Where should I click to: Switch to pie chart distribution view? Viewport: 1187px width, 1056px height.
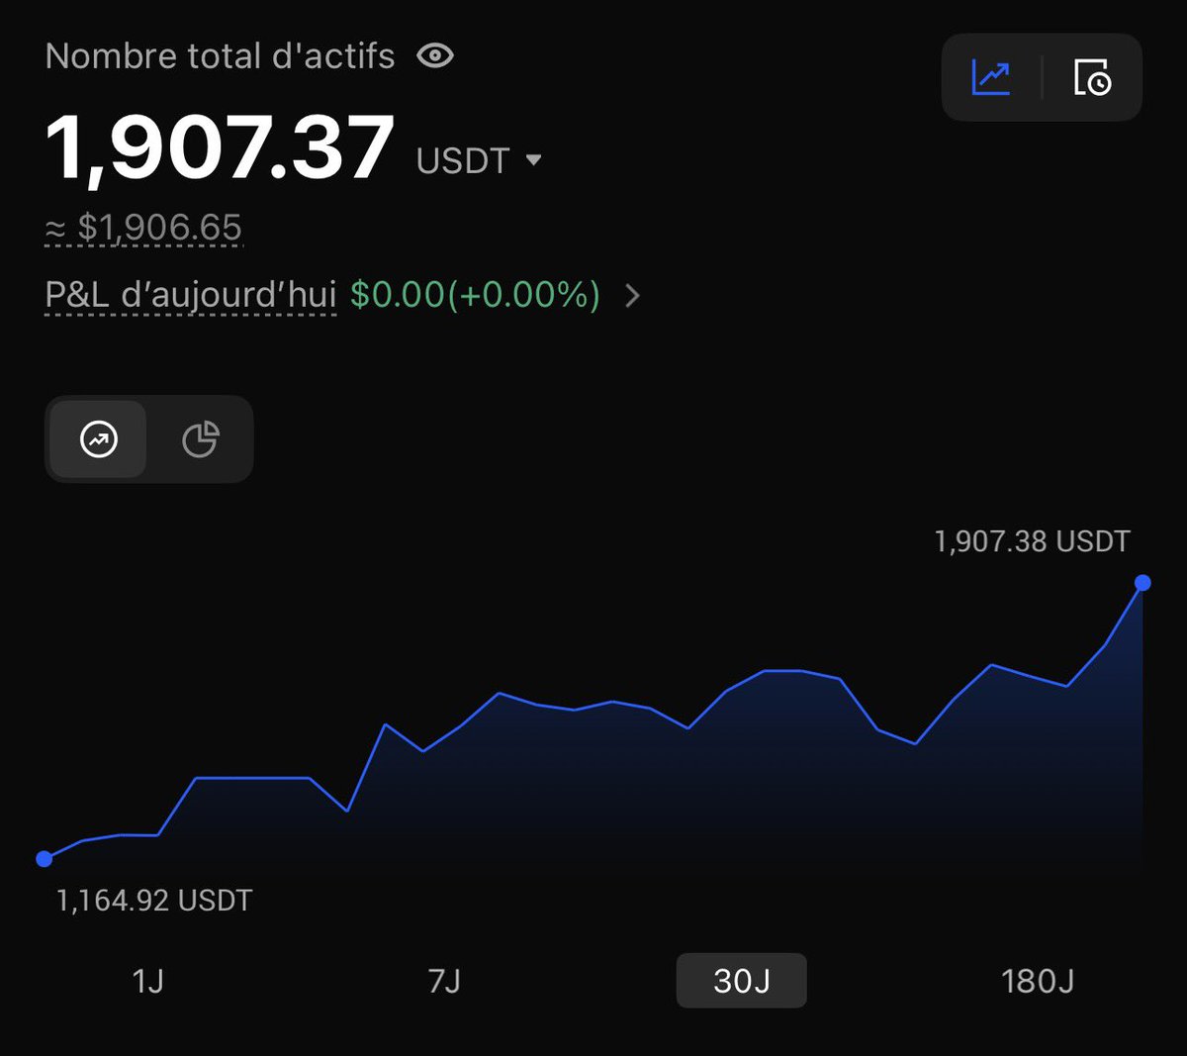pyautogui.click(x=201, y=439)
